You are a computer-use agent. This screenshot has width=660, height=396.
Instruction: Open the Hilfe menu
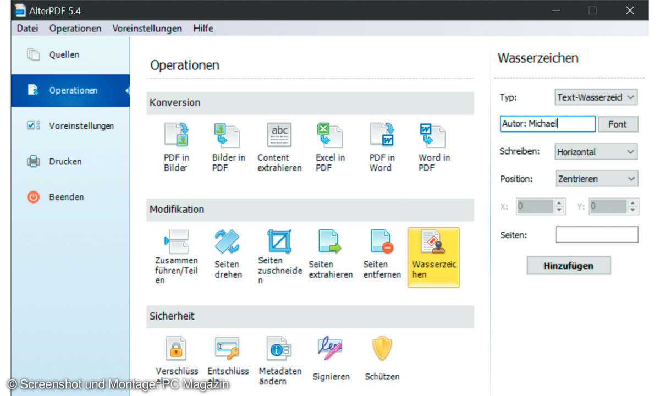point(203,29)
